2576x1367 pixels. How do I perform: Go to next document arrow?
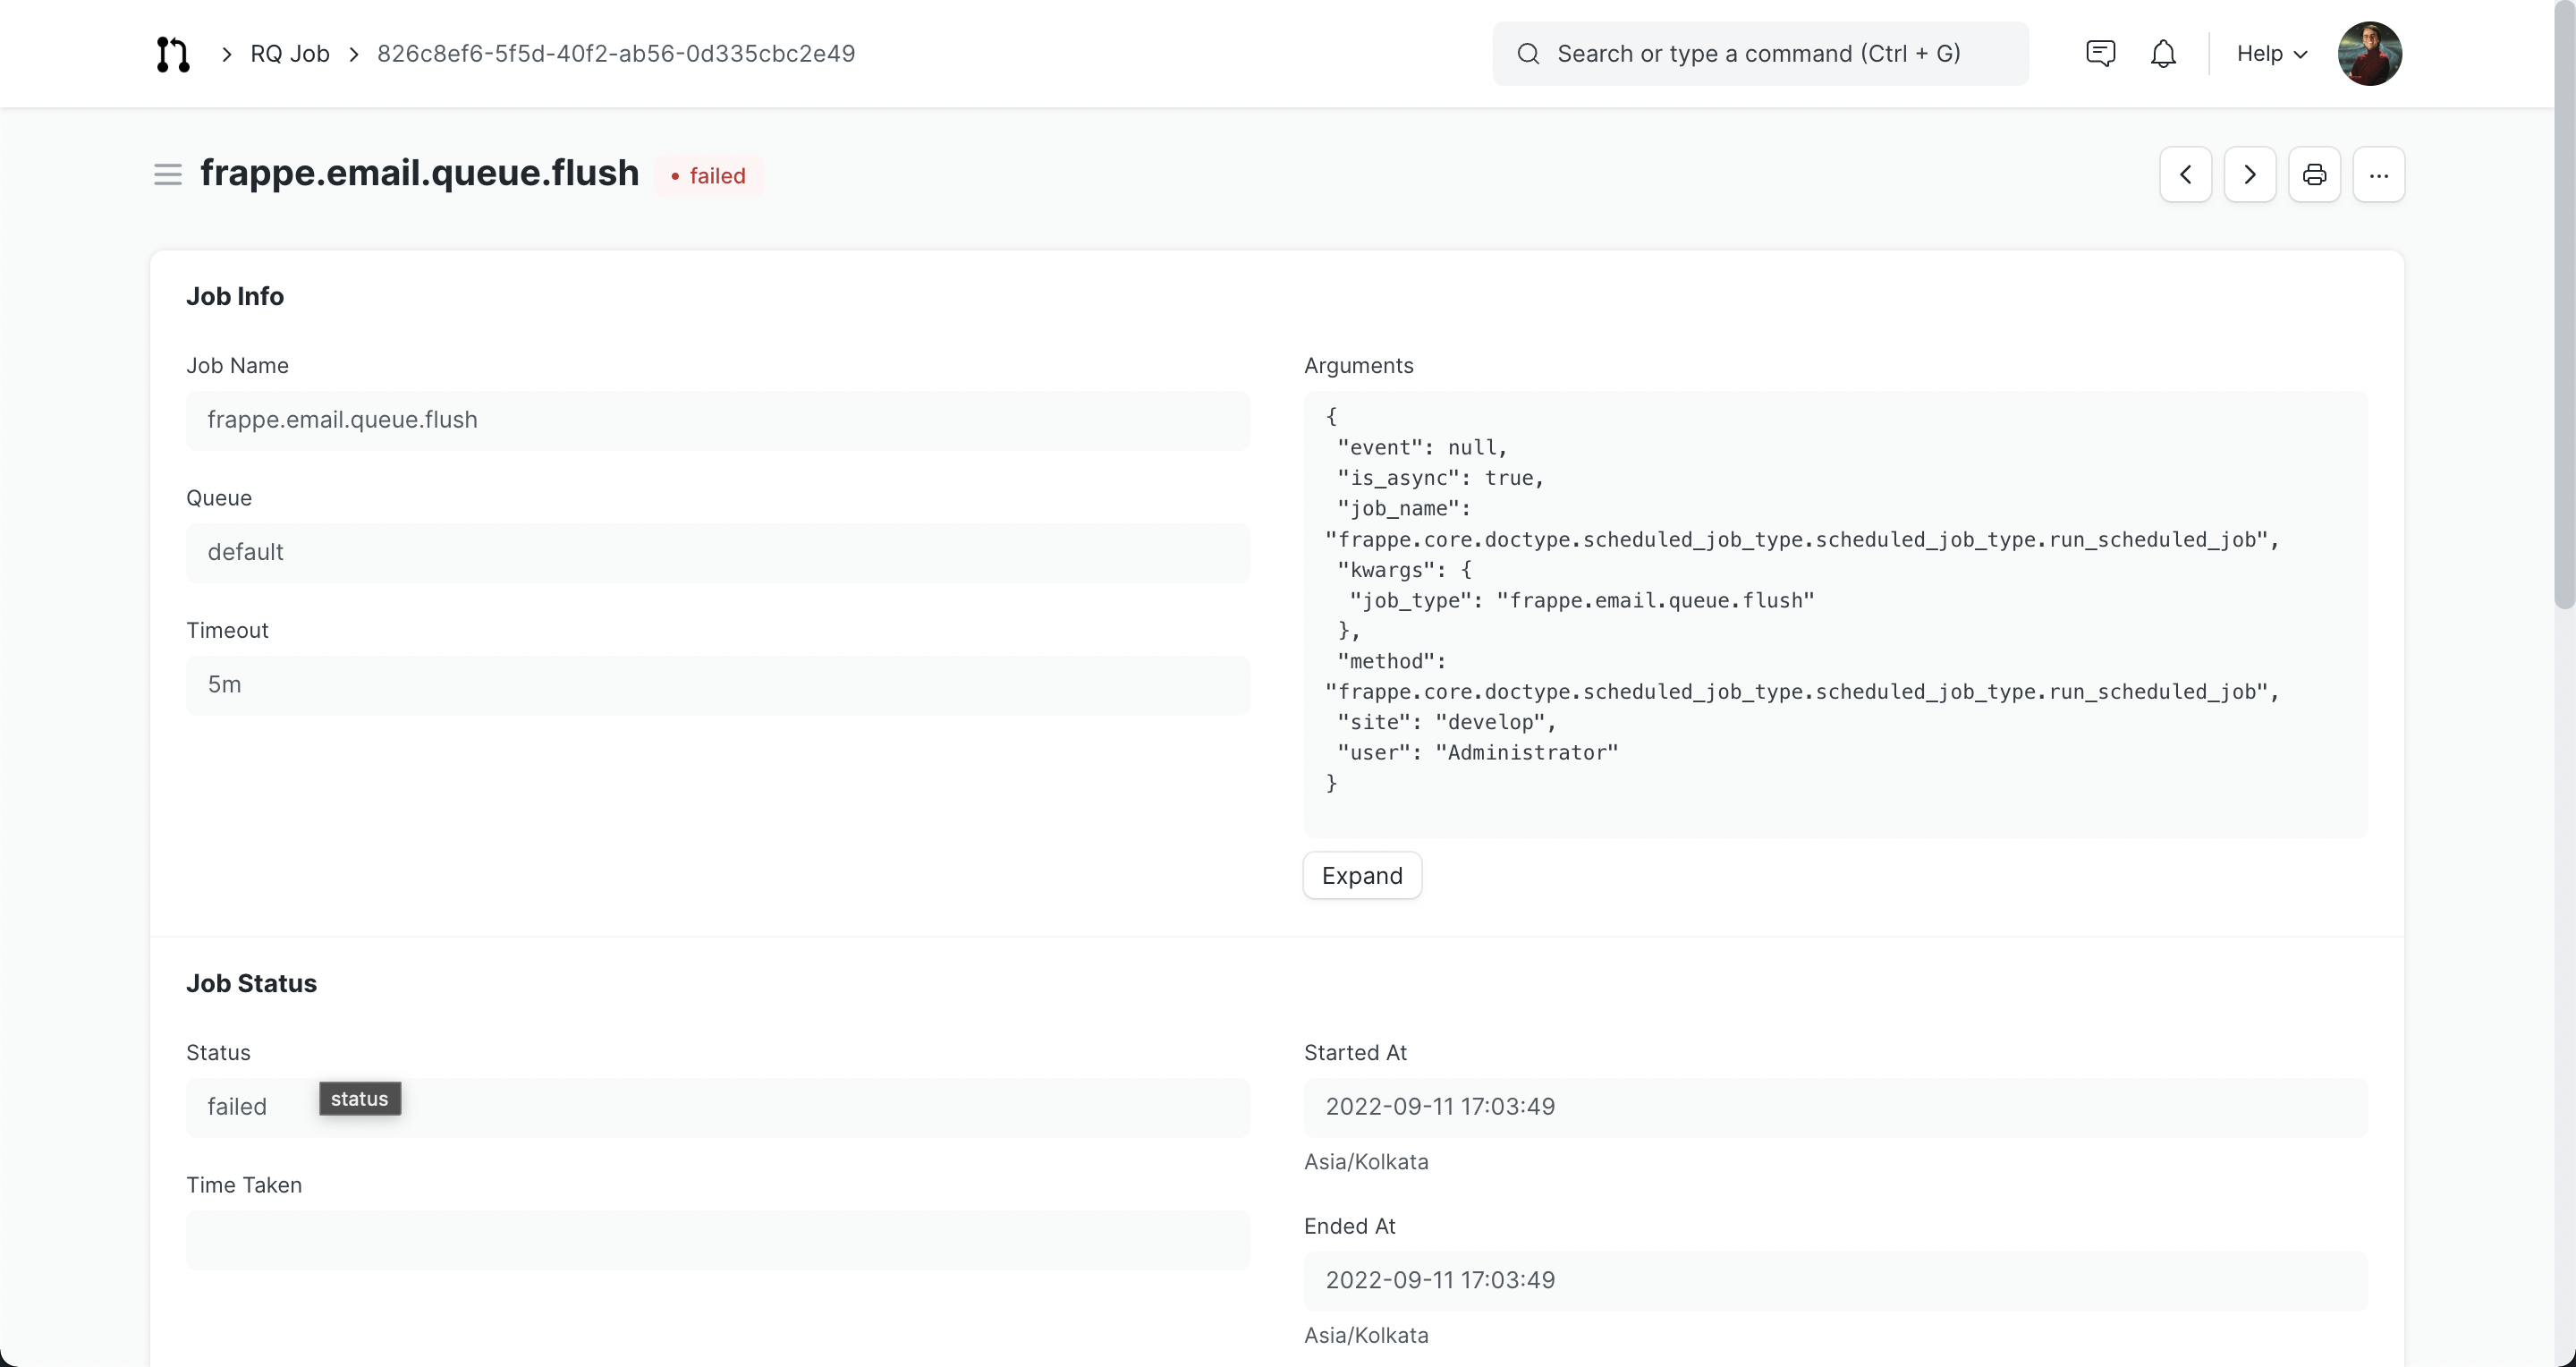(2249, 175)
